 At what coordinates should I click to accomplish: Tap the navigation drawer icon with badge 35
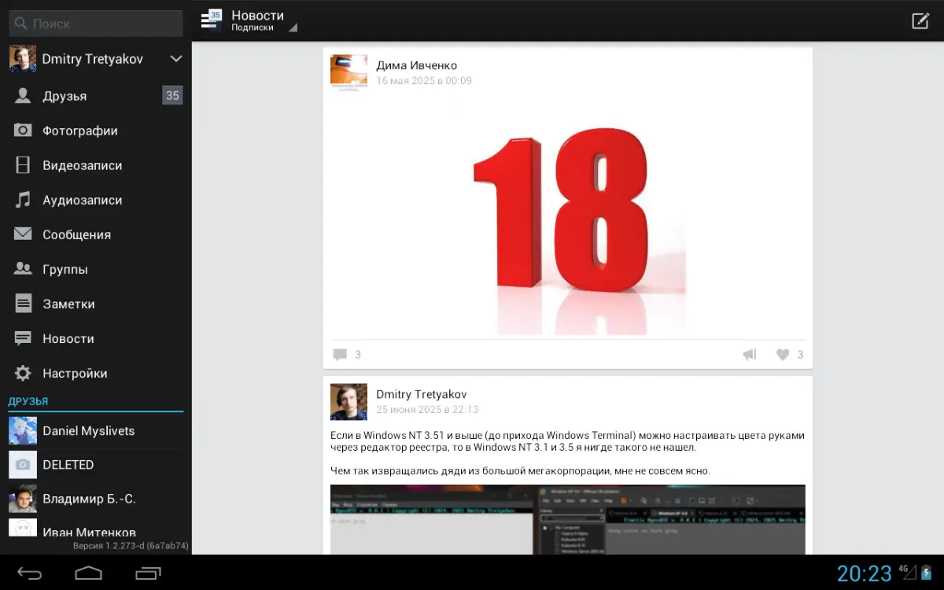(211, 20)
